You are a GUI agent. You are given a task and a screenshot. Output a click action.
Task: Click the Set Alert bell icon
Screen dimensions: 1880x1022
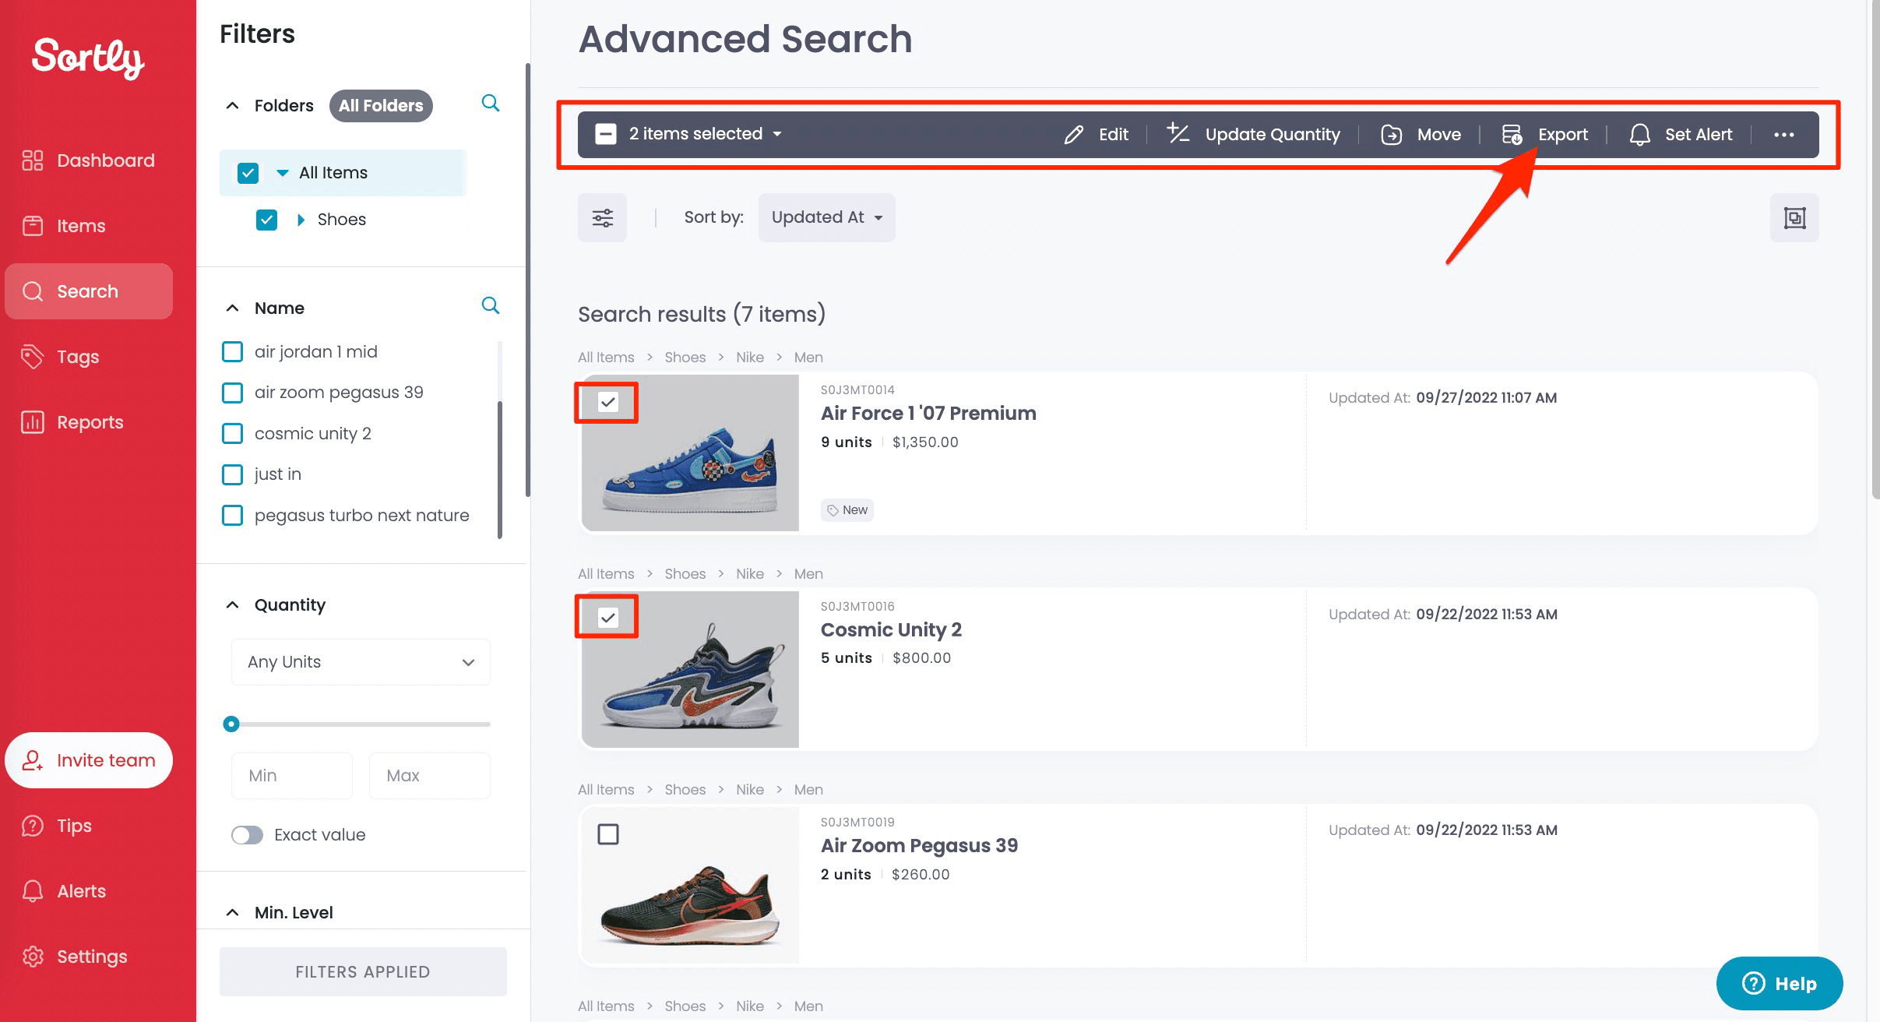click(1640, 135)
